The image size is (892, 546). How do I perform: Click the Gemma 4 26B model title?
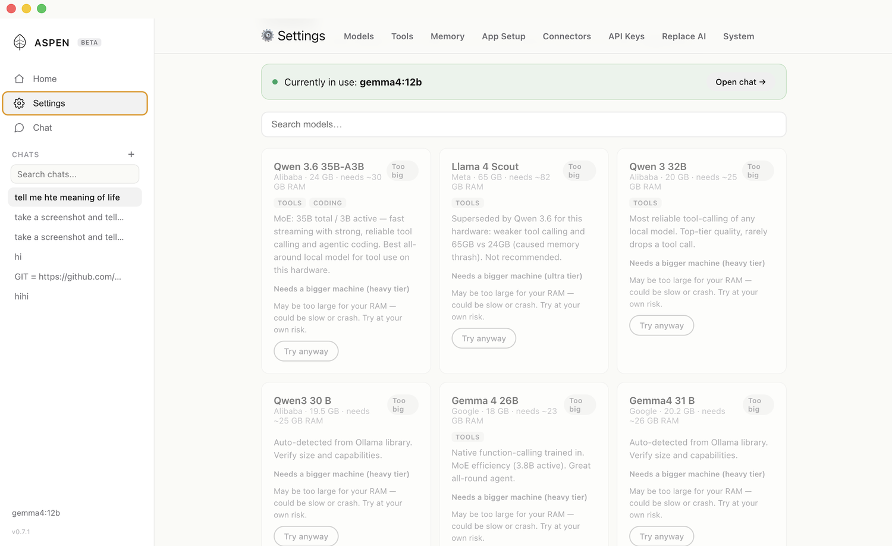[x=485, y=400]
